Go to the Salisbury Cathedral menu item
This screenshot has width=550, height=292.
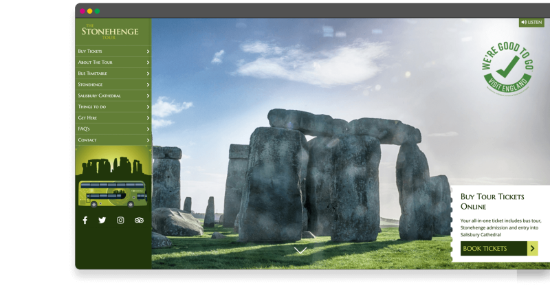tap(100, 96)
